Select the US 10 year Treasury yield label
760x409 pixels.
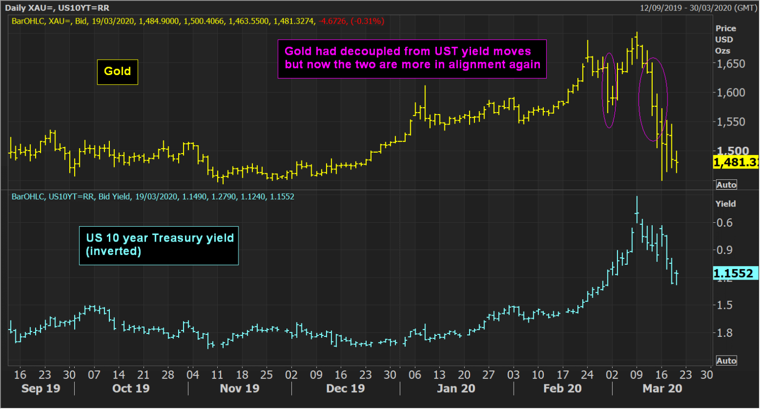coord(159,245)
